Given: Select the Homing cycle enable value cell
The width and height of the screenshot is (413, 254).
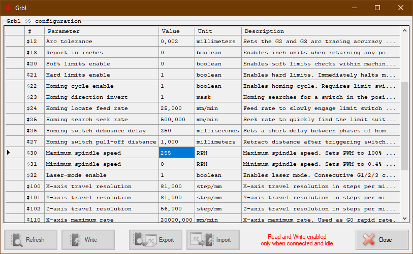Looking at the screenshot, I should [176, 86].
